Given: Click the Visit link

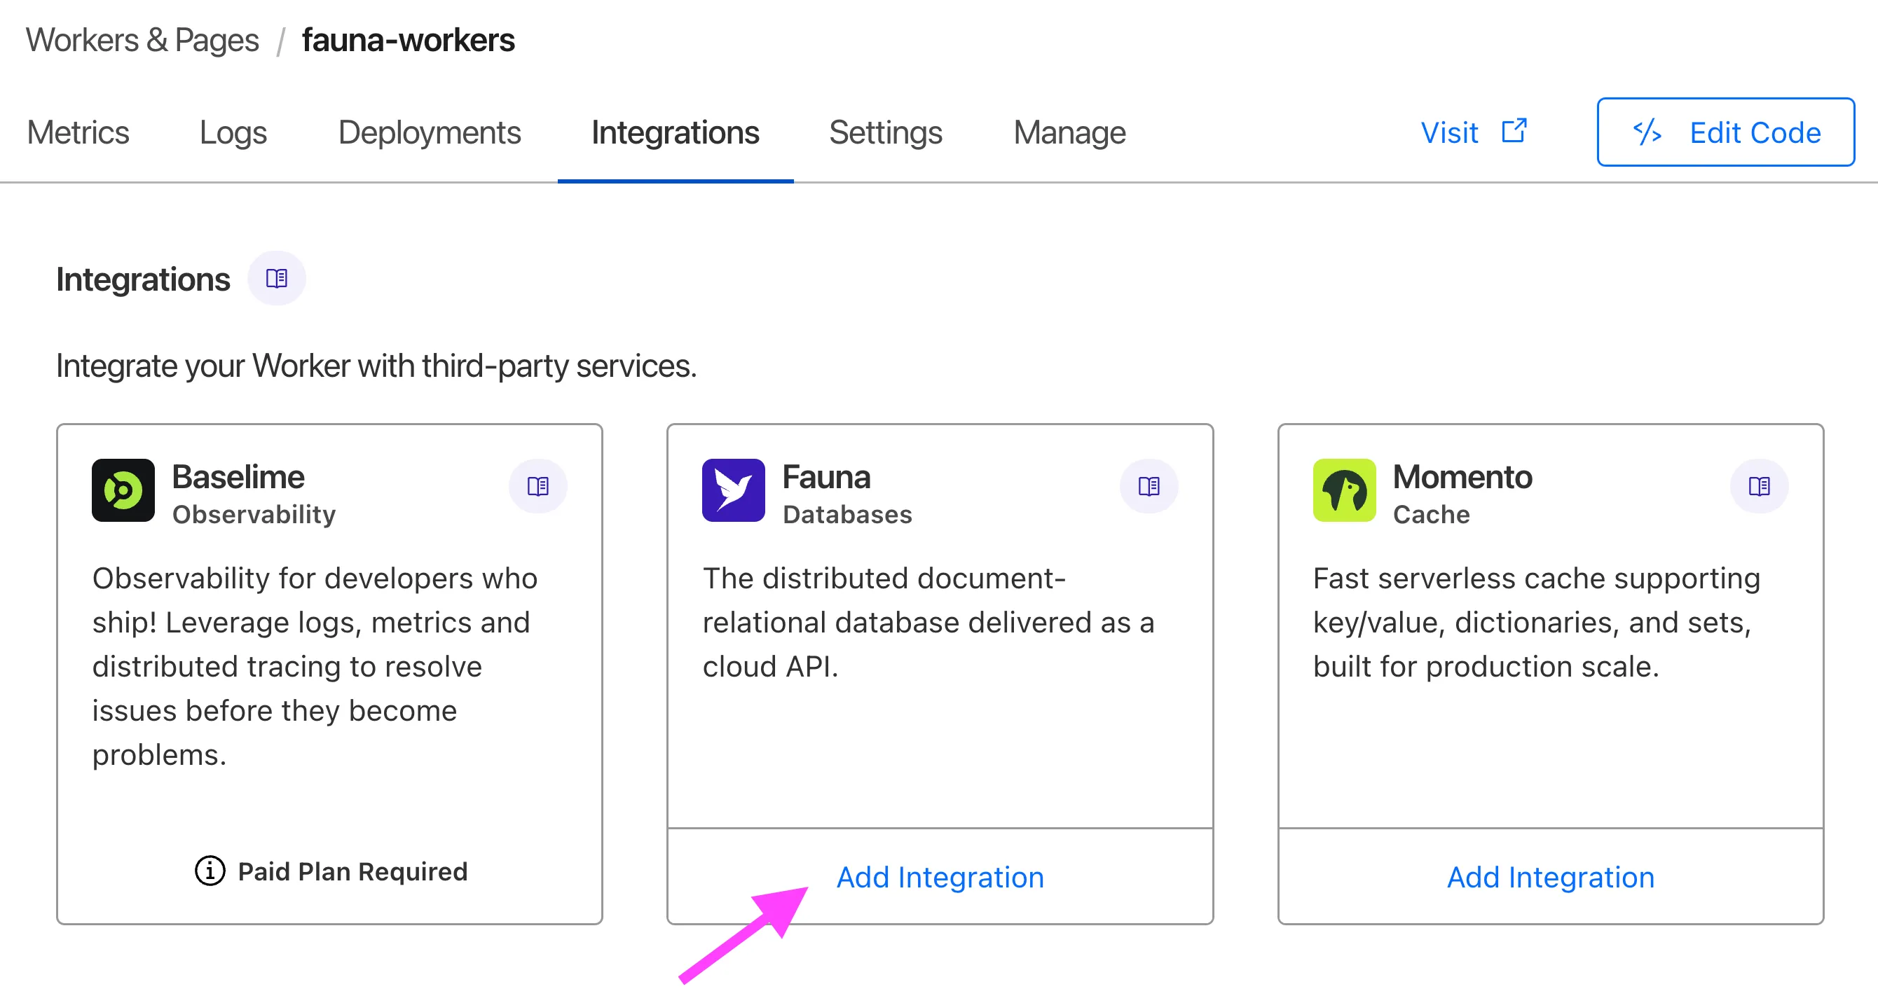Looking at the screenshot, I should 1448,132.
